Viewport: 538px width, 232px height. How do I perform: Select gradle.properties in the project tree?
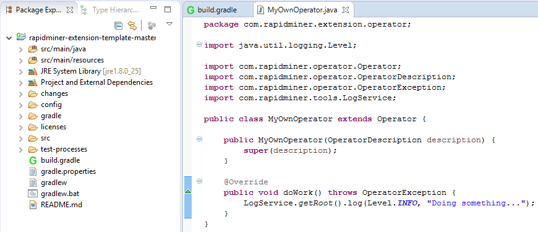pos(68,171)
